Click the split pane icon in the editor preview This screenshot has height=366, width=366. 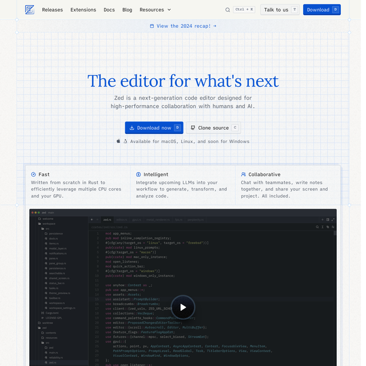pyautogui.click(x=328, y=220)
